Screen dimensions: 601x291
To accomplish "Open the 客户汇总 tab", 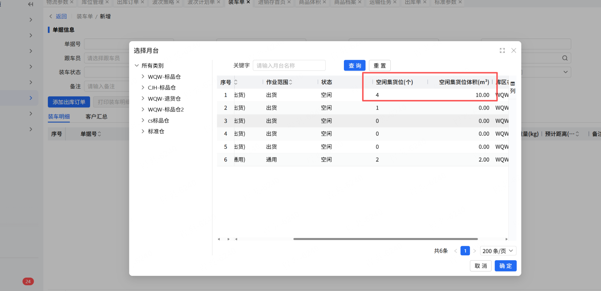I will pos(96,116).
